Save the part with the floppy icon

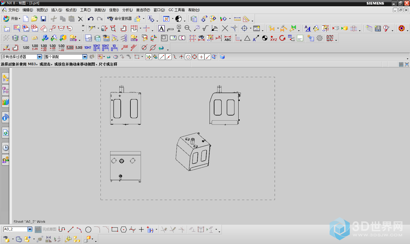(43, 19)
